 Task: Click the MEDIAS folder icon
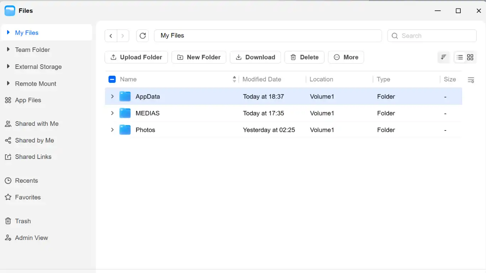(x=125, y=113)
